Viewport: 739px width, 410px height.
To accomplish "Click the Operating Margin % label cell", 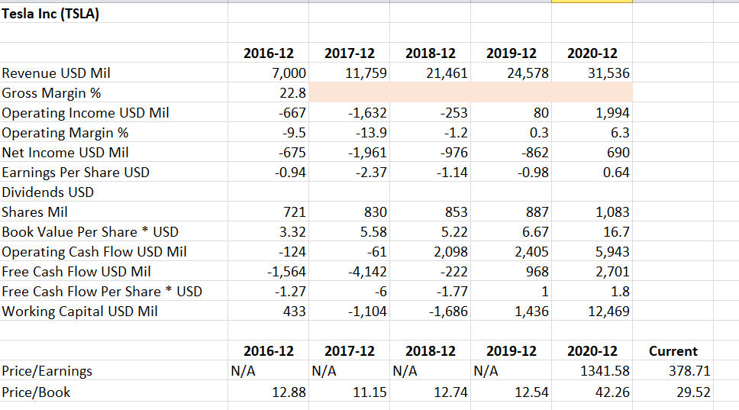I will point(65,132).
